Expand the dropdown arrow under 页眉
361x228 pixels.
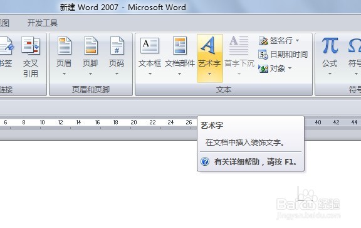coord(64,74)
